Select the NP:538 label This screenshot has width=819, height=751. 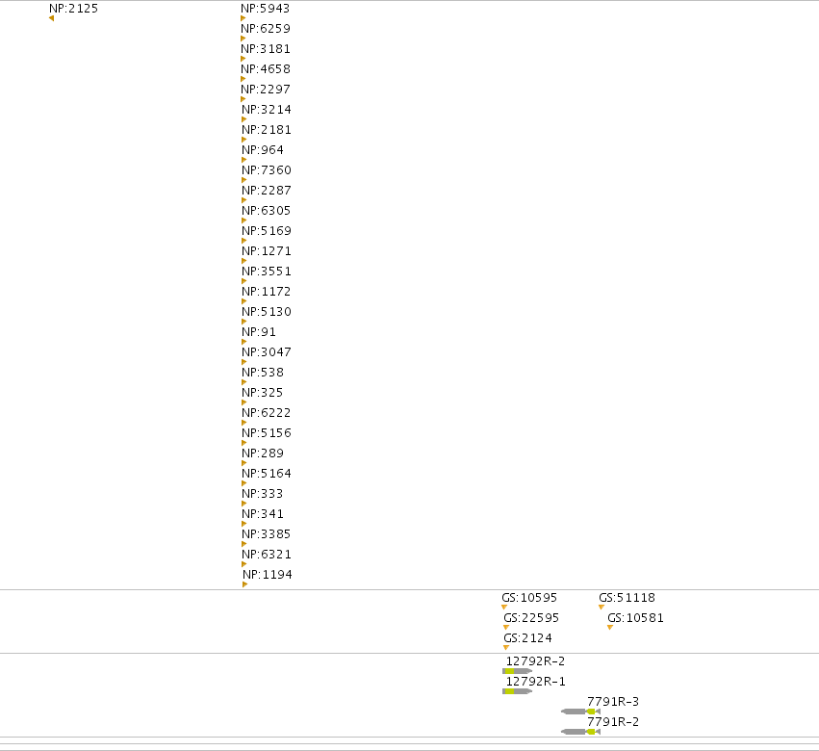pos(262,373)
